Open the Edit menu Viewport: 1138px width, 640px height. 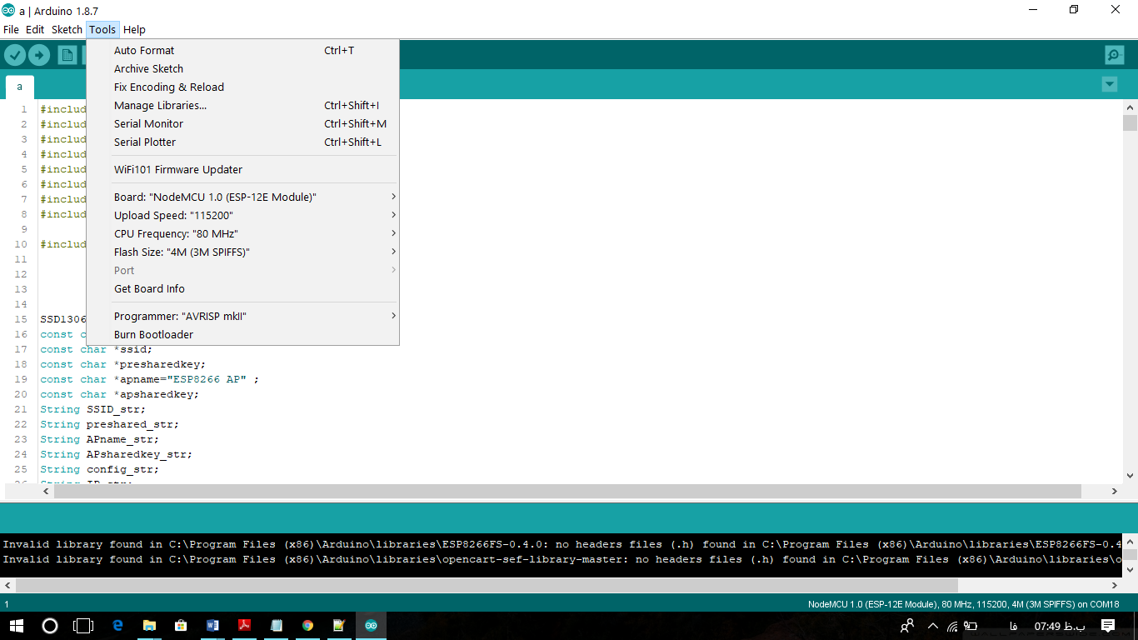tap(35, 29)
